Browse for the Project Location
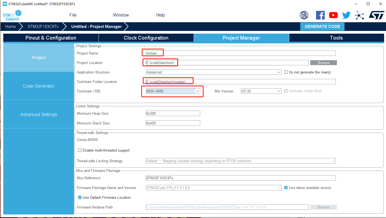 324,63
